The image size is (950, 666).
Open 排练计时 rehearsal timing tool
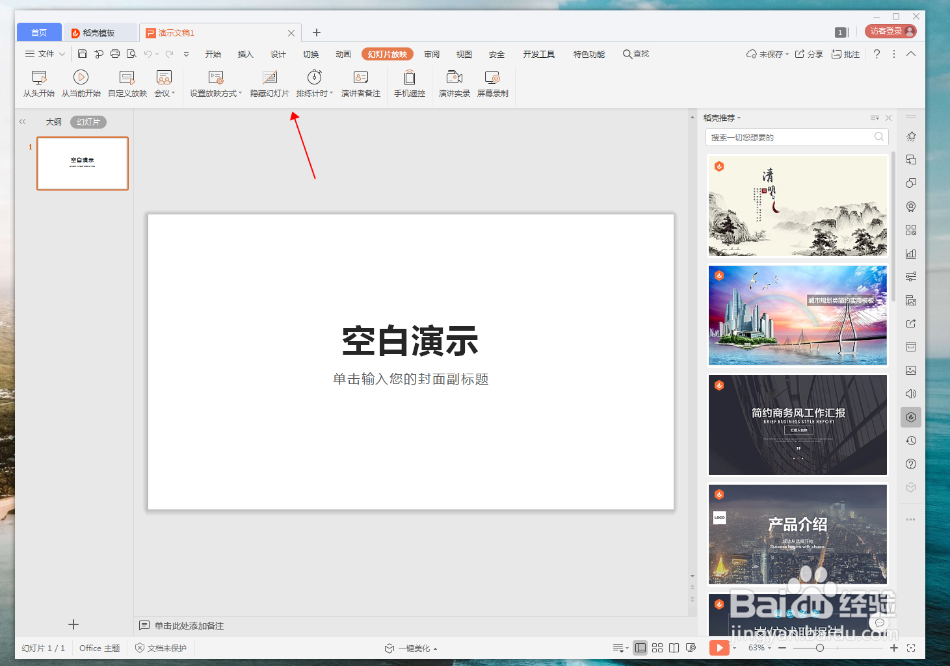(x=313, y=84)
